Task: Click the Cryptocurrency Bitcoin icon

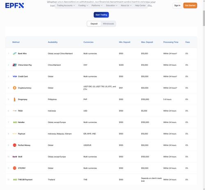Action: click(x=15, y=88)
